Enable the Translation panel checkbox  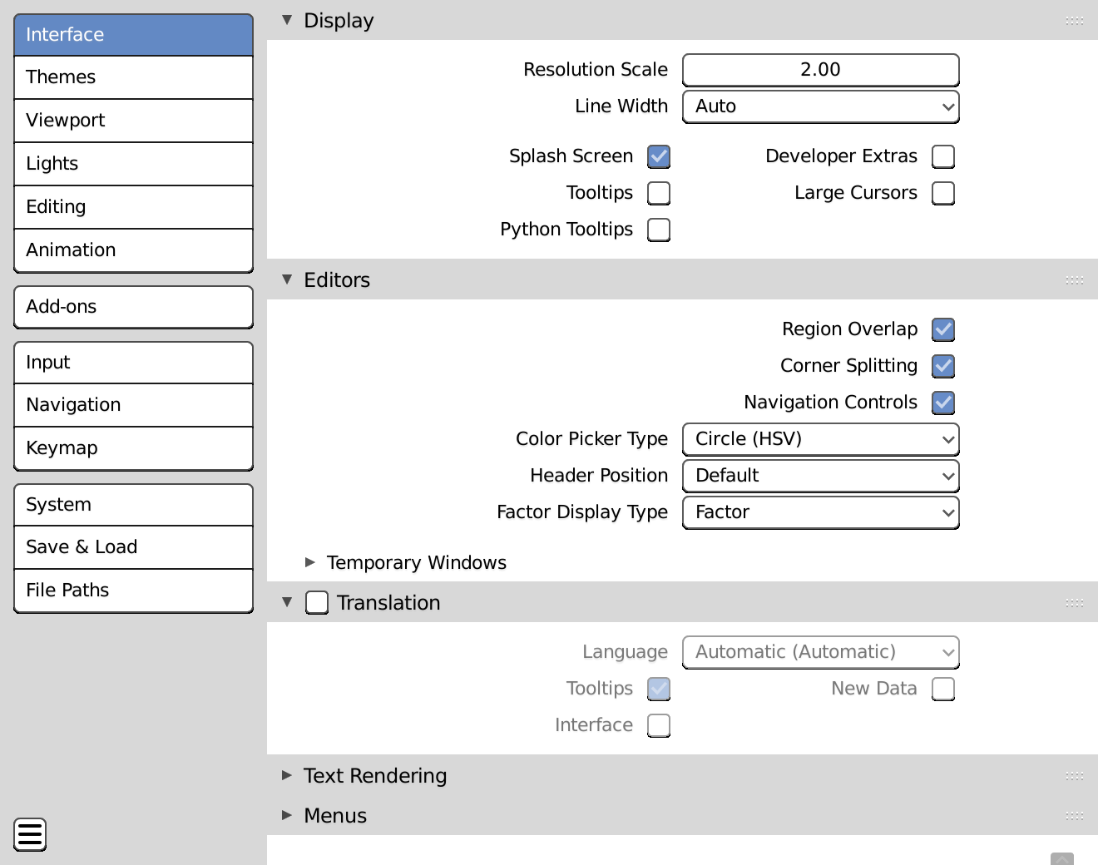317,602
